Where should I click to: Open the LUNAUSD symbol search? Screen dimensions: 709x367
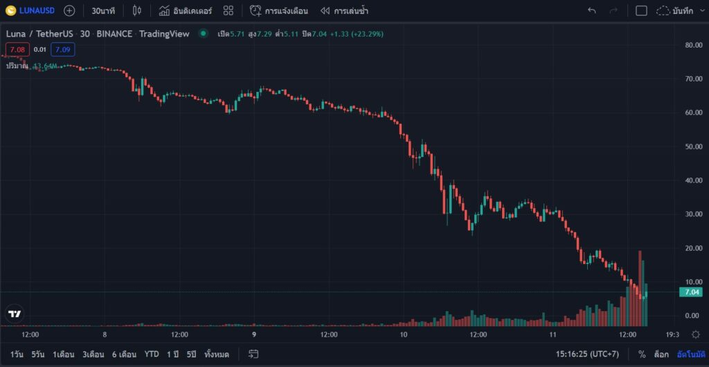pyautogui.click(x=29, y=10)
